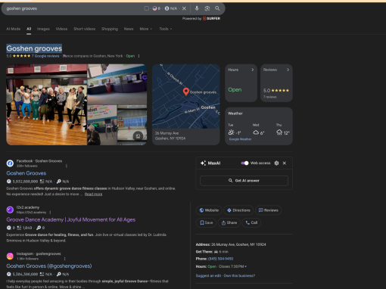The height and width of the screenshot is (289, 386).
Task: Expand the Hours card chevron
Action: click(x=253, y=70)
